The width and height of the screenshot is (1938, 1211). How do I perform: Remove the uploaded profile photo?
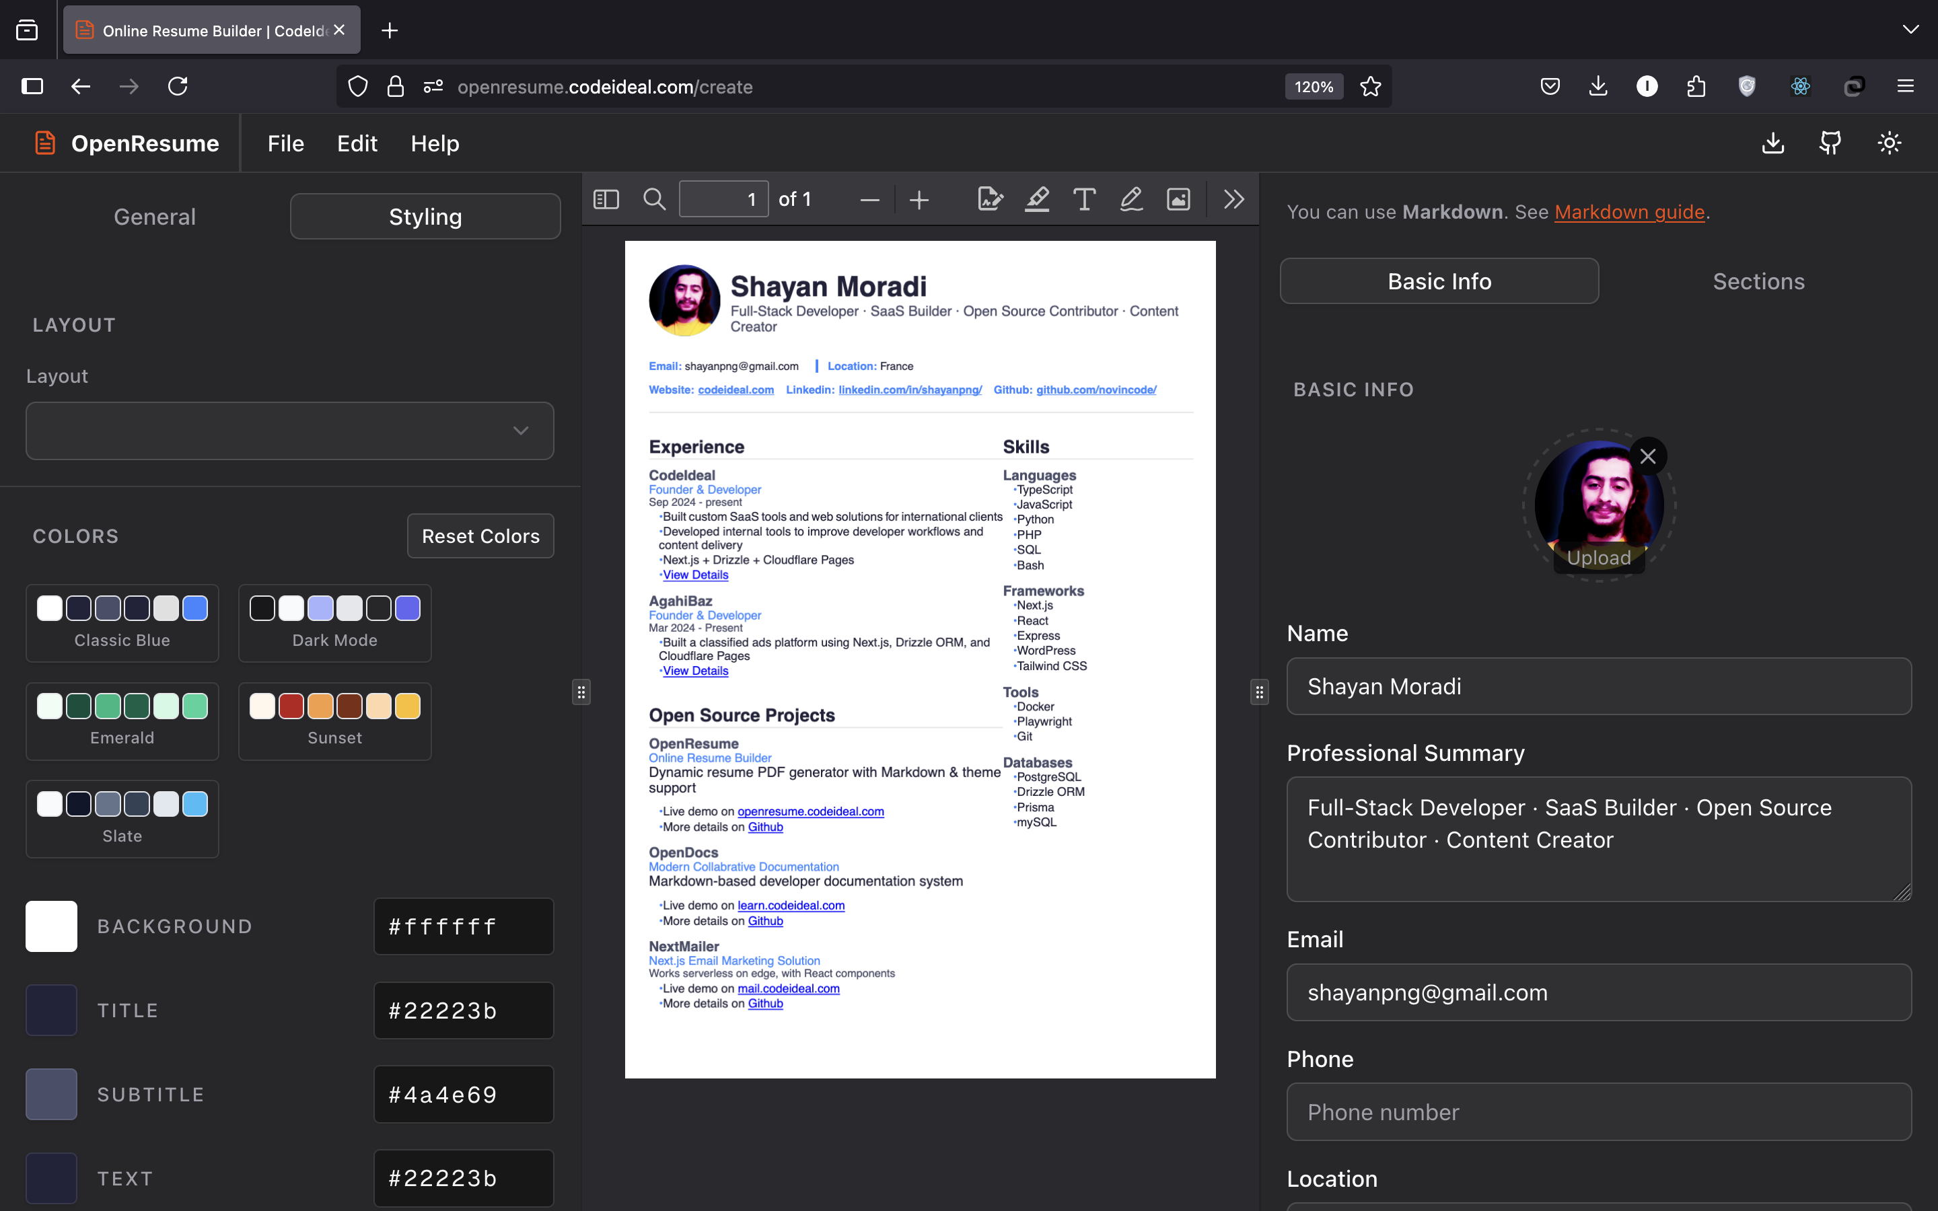coord(1647,457)
